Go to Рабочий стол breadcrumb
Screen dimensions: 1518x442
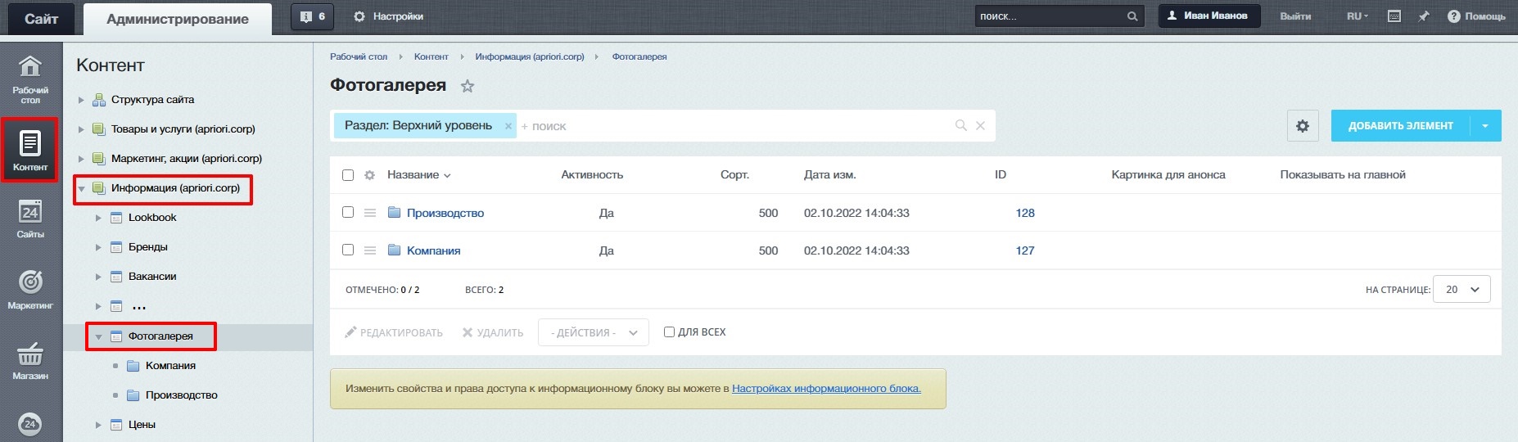359,56
